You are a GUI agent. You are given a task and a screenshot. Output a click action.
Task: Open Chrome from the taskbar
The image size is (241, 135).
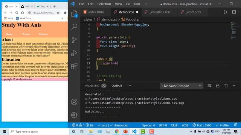click(x=117, y=132)
